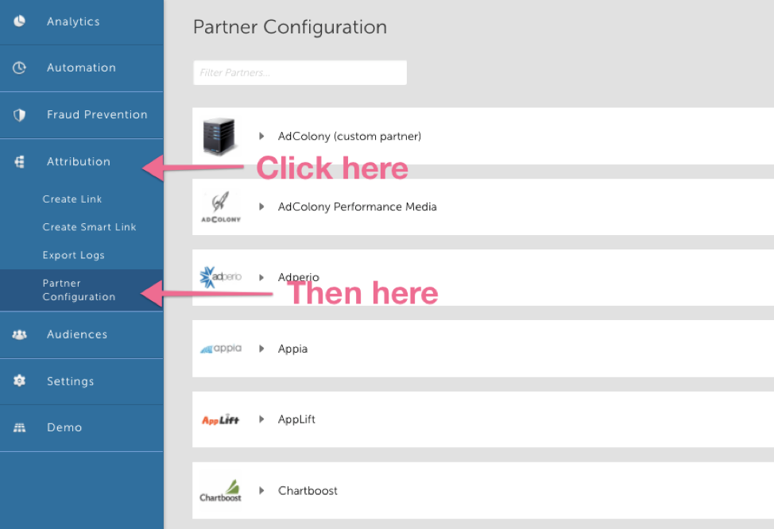Click the Analytics pie chart icon
774x529 pixels.
pyautogui.click(x=20, y=21)
